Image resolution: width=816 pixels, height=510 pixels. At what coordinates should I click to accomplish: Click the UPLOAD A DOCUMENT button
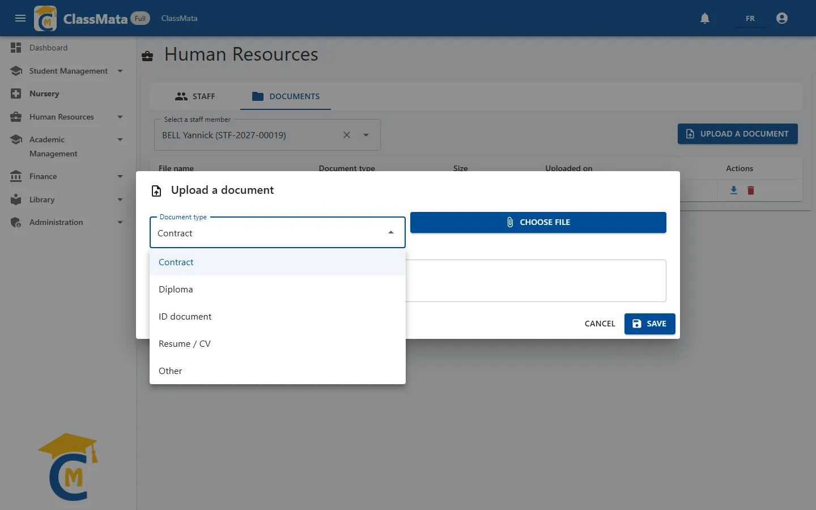click(x=738, y=134)
